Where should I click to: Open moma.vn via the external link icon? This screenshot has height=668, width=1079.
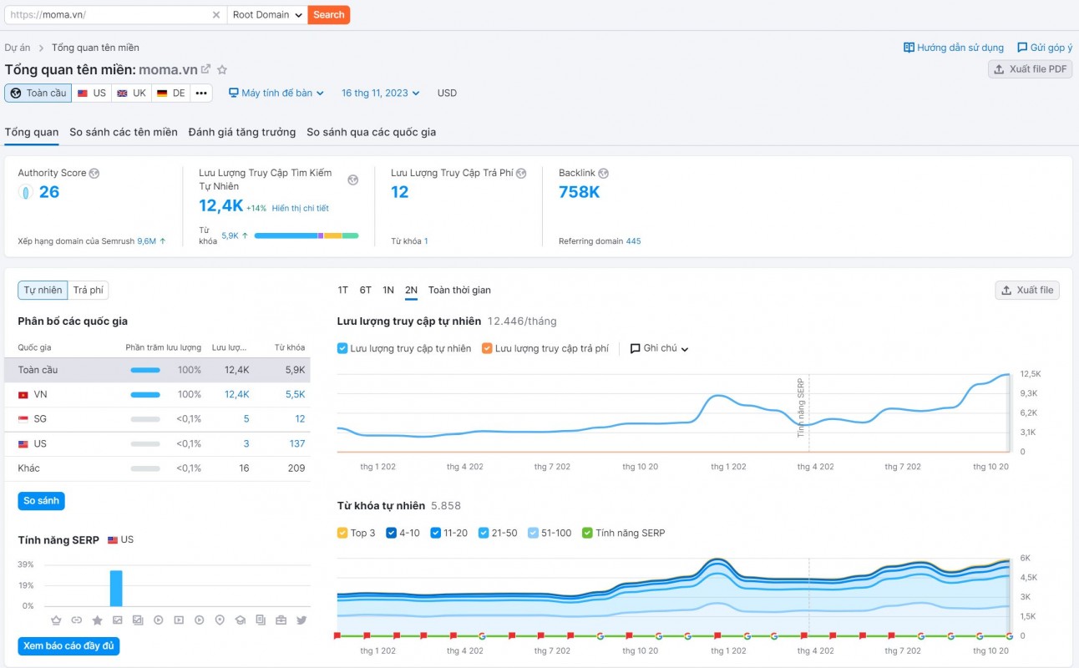click(x=205, y=69)
